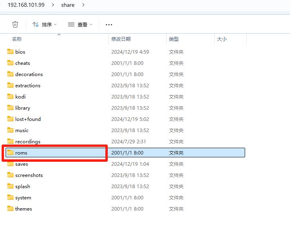Viewport: 290px width, 227px height.
Task: Click the library folder icon
Action: pyautogui.click(x=10, y=108)
